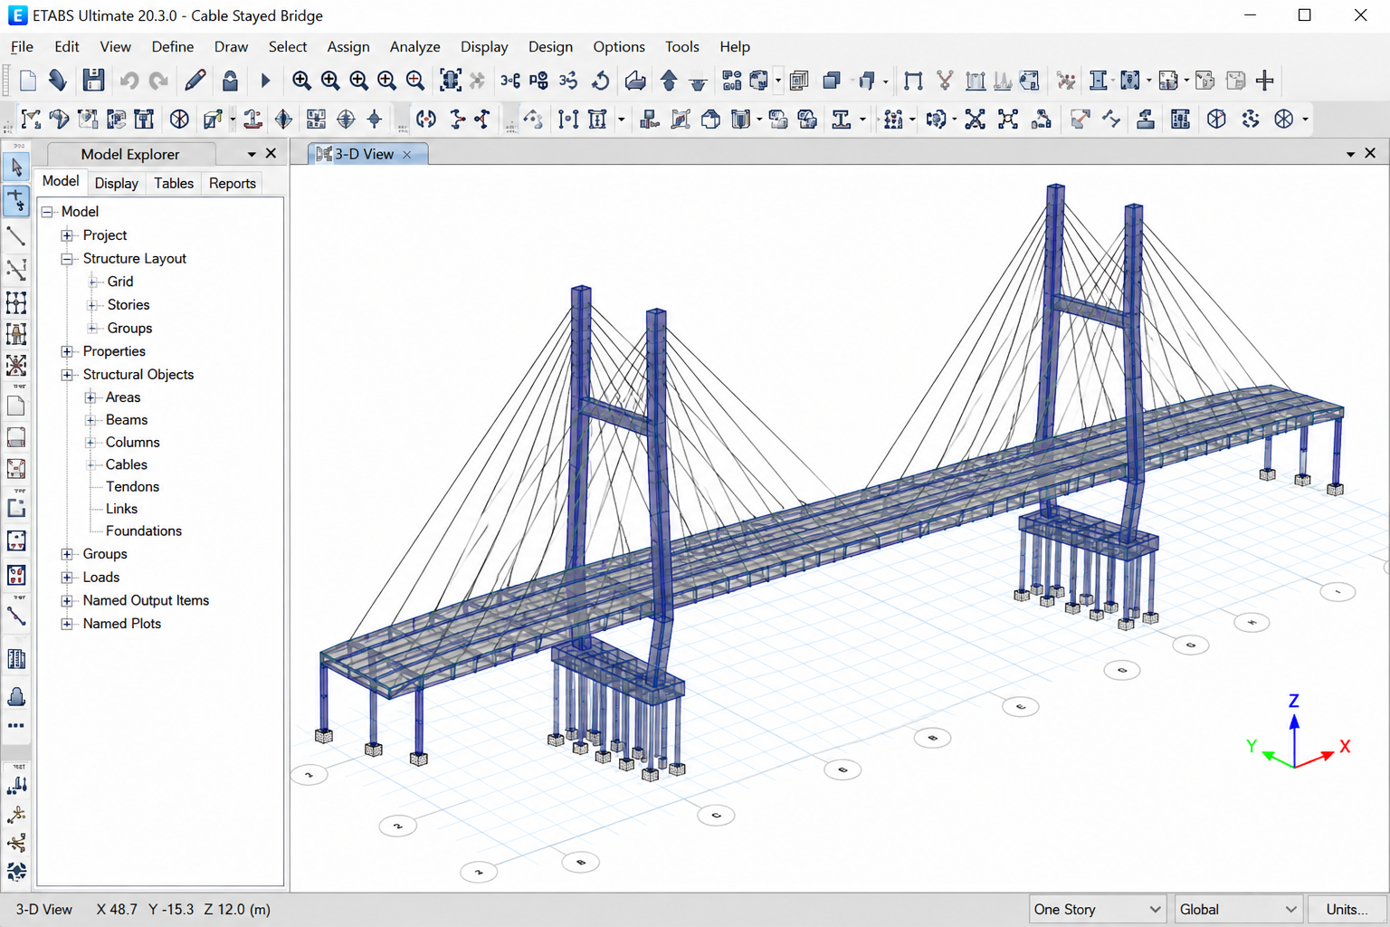The width and height of the screenshot is (1390, 927).
Task: Expand the Grid node
Action: click(x=92, y=282)
